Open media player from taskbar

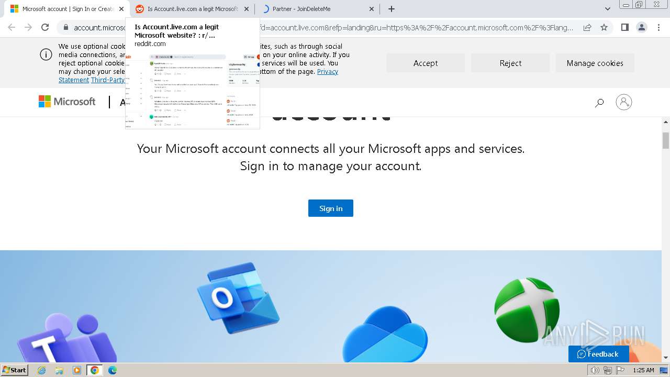(x=77, y=370)
